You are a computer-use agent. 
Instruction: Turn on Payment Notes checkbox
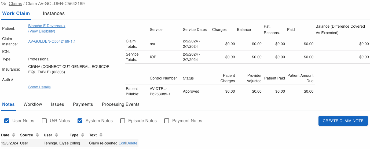pyautogui.click(x=167, y=121)
